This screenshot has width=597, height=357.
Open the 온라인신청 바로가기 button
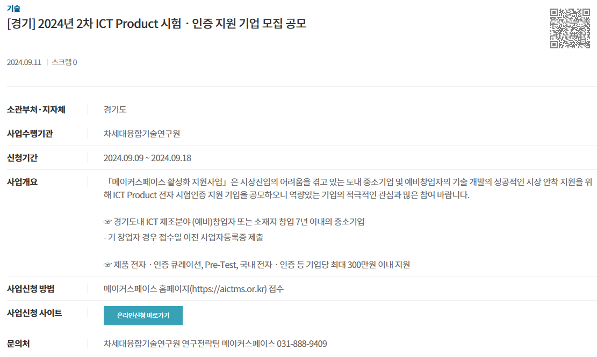143,316
